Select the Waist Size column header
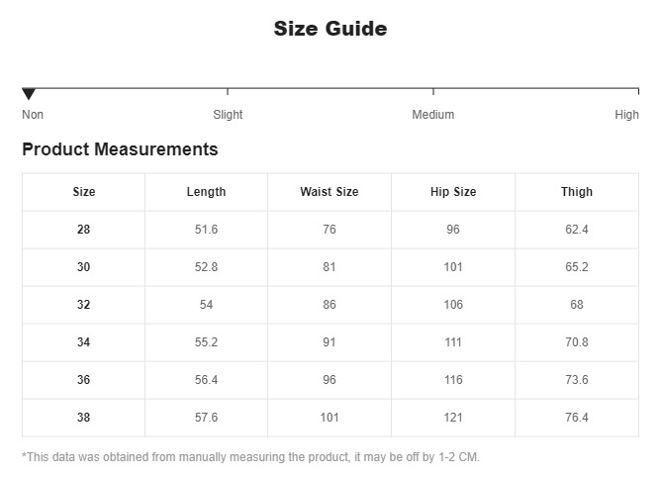 [330, 192]
